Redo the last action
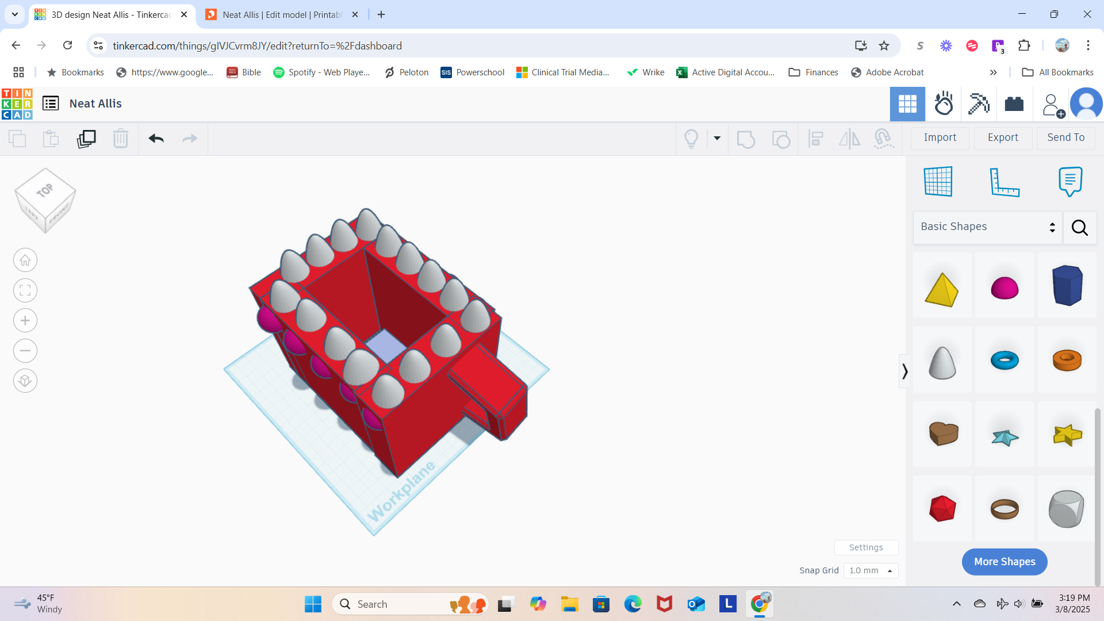Image resolution: width=1104 pixels, height=621 pixels. (x=190, y=139)
